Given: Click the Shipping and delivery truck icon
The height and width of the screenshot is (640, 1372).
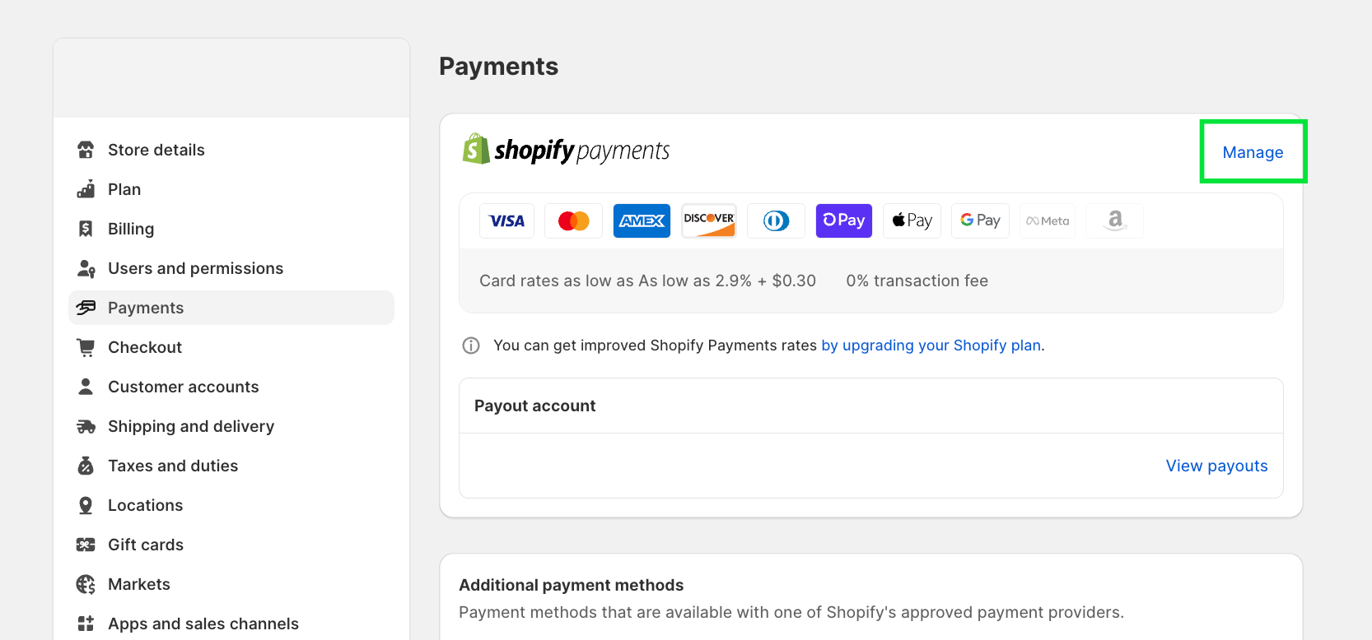Looking at the screenshot, I should (x=86, y=426).
